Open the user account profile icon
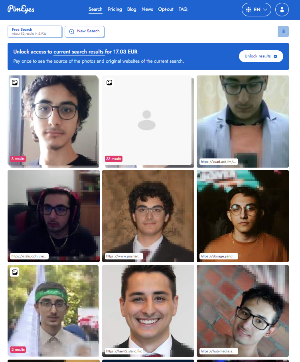Screen dimensions: 300x362 (282, 10)
